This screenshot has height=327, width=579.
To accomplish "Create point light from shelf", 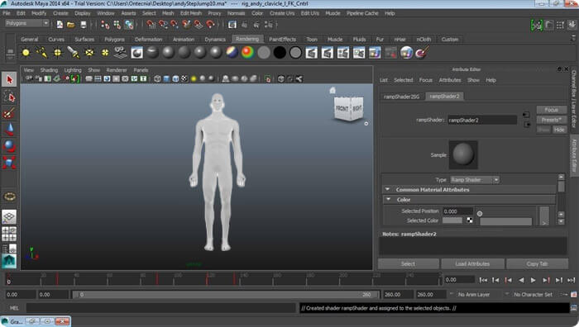I will (x=58, y=53).
